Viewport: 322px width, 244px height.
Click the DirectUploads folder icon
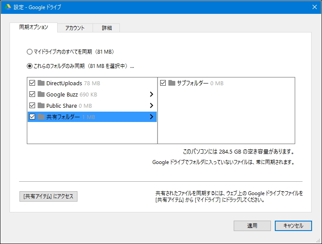41,83
